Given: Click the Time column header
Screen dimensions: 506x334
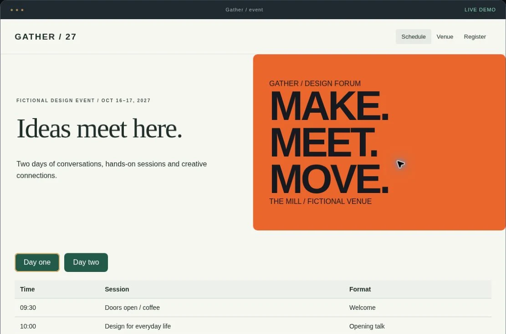Looking at the screenshot, I should point(27,289).
